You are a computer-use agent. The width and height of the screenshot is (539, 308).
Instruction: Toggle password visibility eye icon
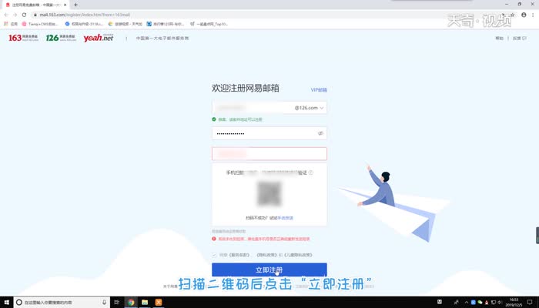click(320, 133)
